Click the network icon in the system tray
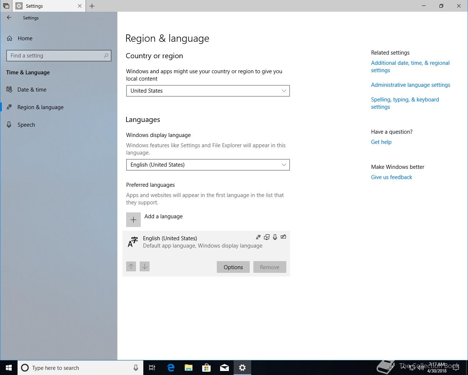The height and width of the screenshot is (375, 468). tap(412, 368)
